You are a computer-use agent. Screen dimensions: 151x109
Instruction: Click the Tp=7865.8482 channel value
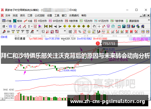pos(36,39)
